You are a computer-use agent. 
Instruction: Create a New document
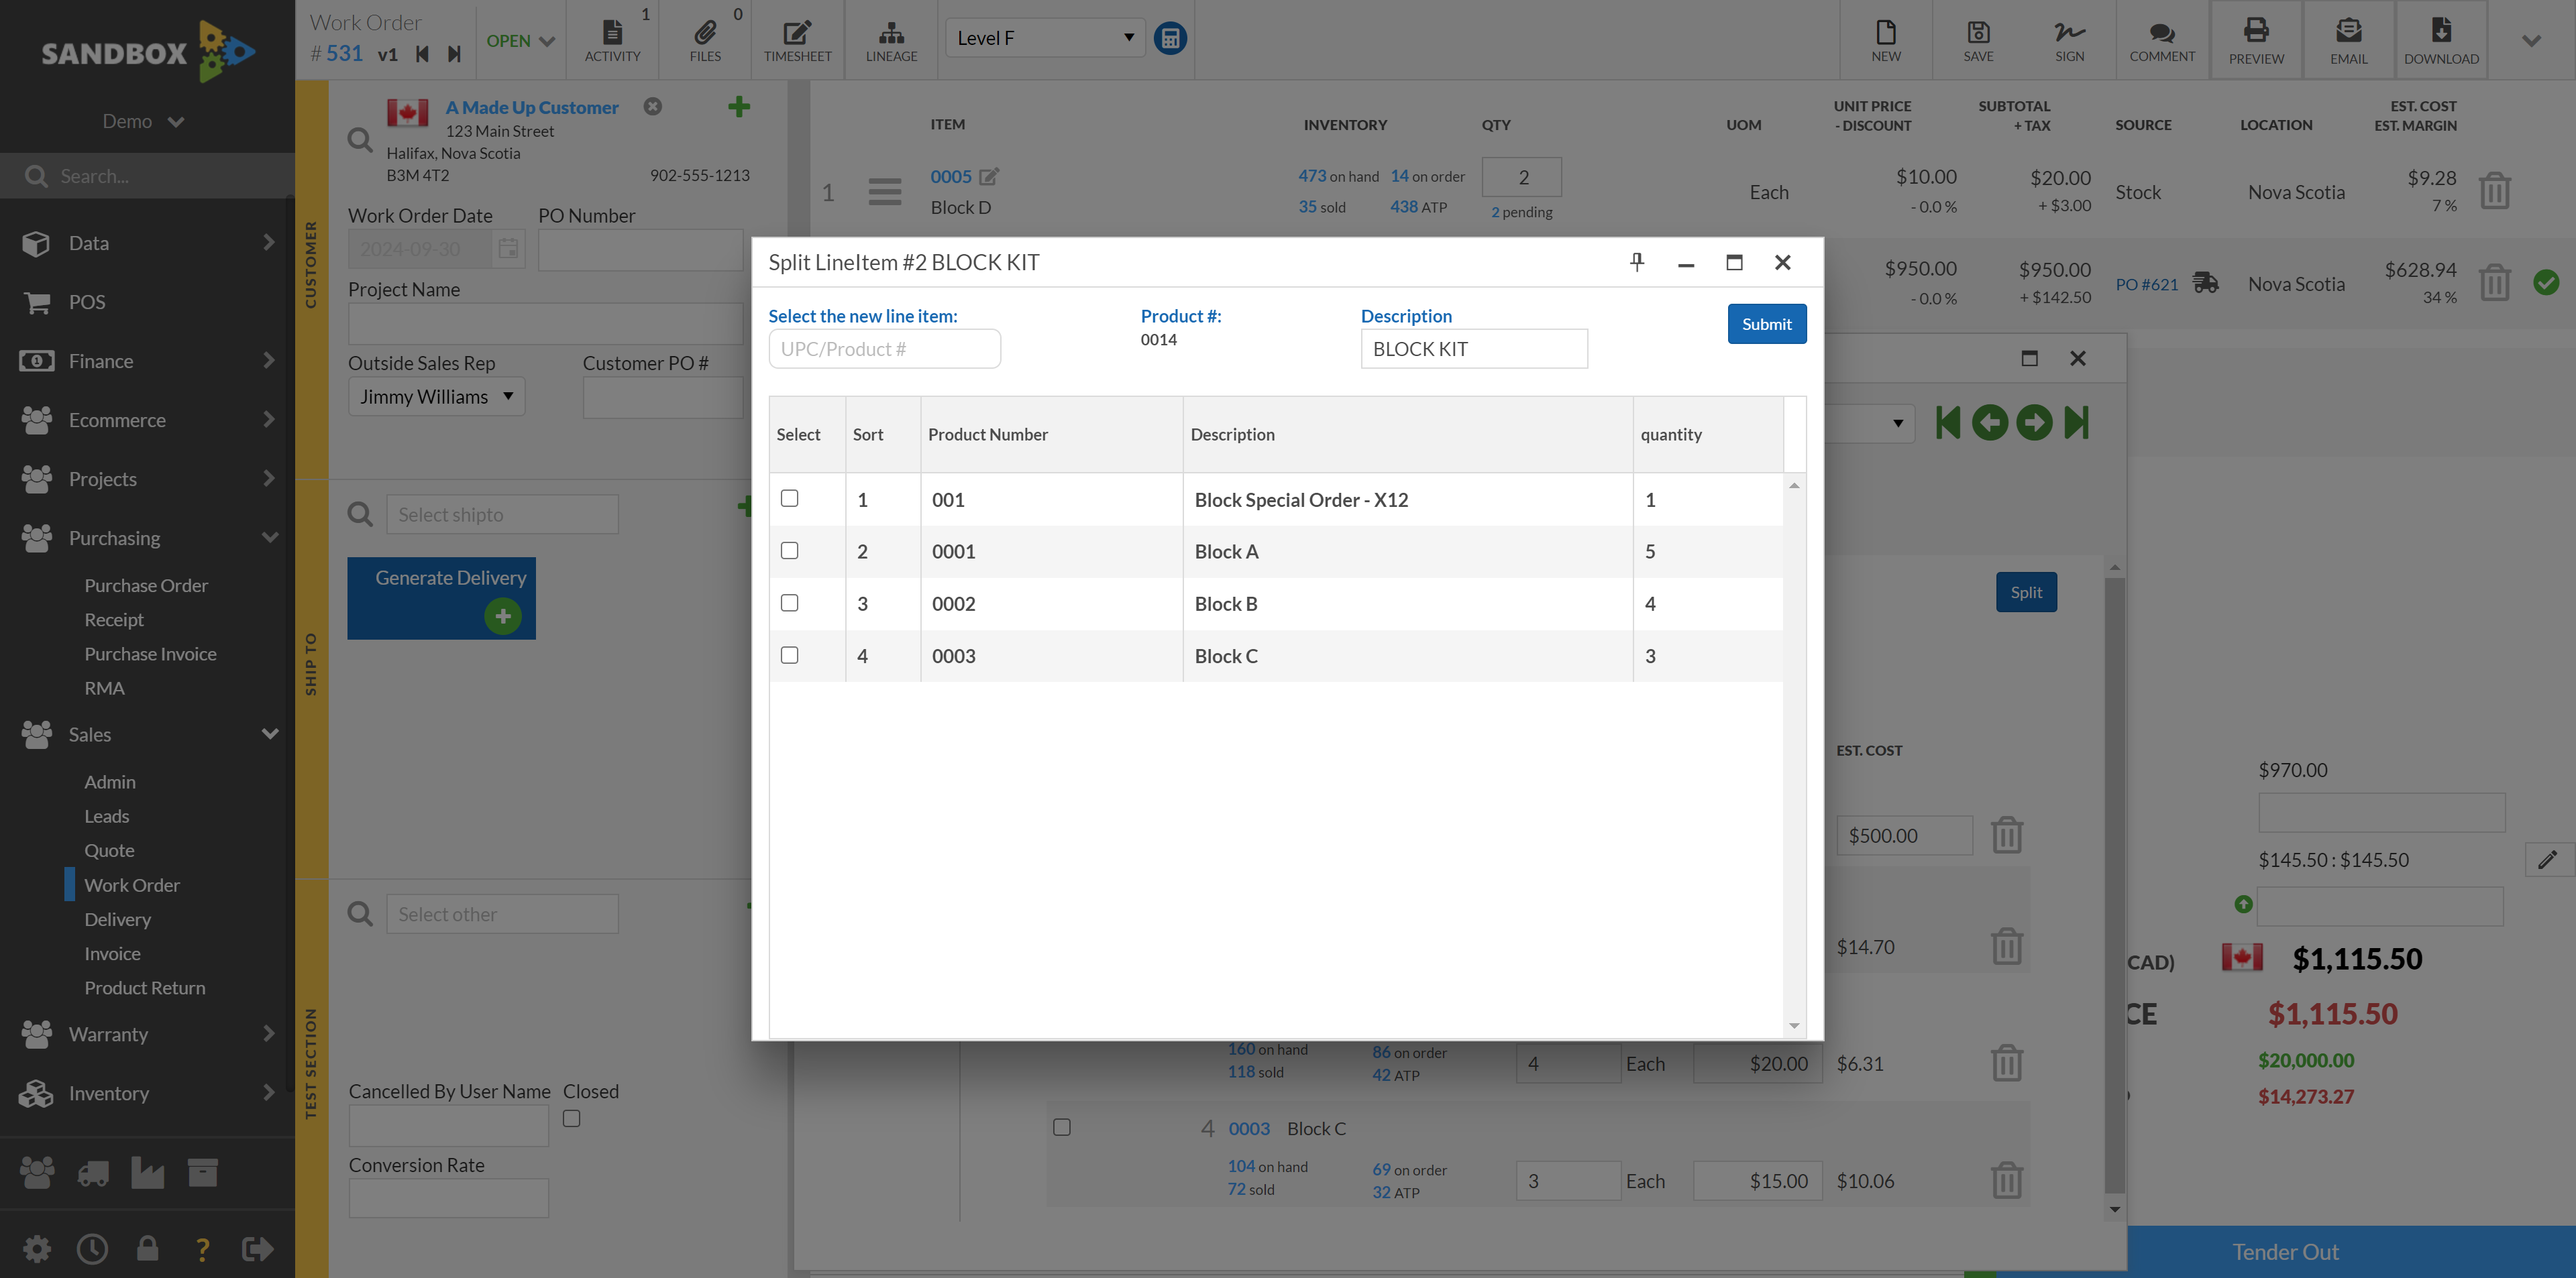pyautogui.click(x=1886, y=40)
